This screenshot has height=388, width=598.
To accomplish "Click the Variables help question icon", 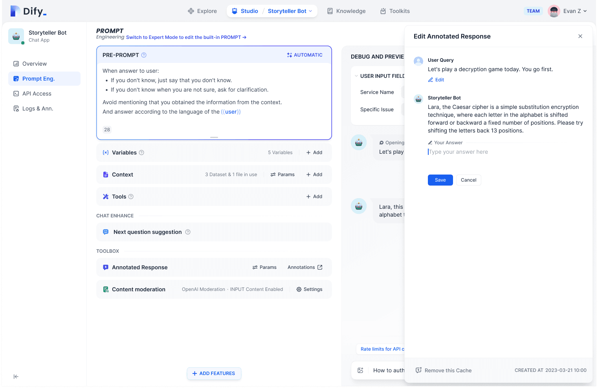I will pyautogui.click(x=141, y=153).
